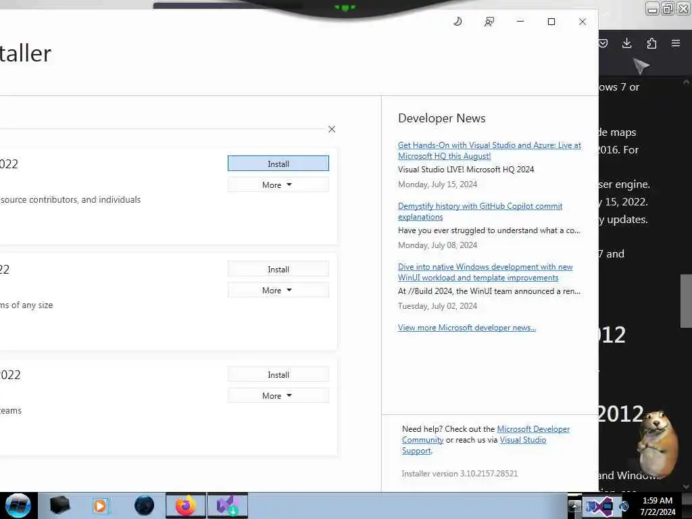Click the 'Installer version 3.10.2157.28521' text
The width and height of the screenshot is (692, 519).
pyautogui.click(x=460, y=474)
